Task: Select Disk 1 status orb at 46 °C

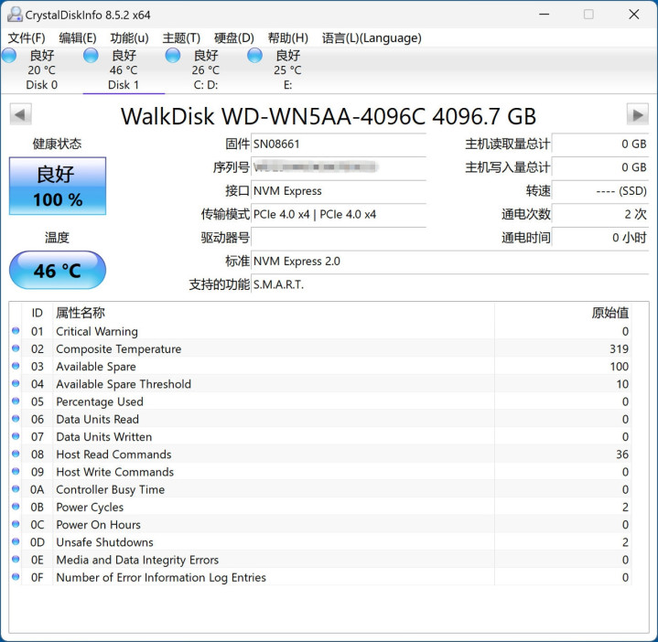Action: click(x=91, y=56)
